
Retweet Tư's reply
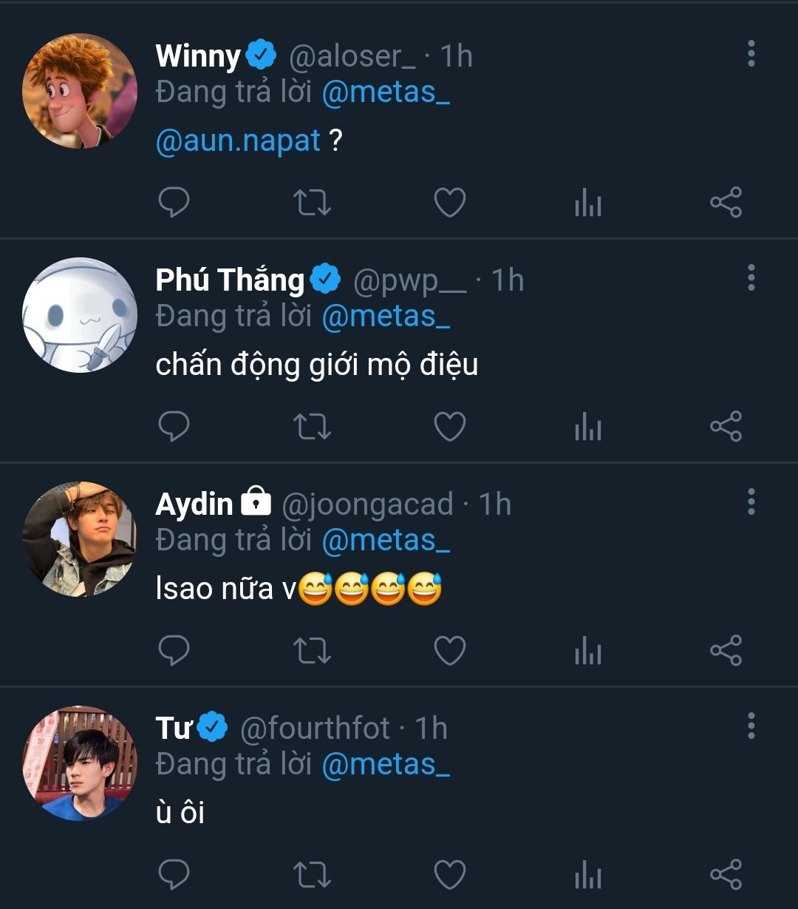pos(312,875)
